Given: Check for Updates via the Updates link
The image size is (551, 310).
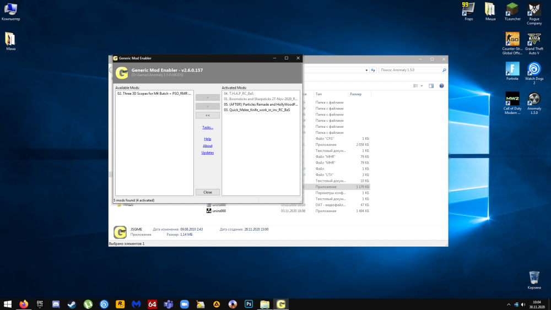Looking at the screenshot, I should coord(208,153).
